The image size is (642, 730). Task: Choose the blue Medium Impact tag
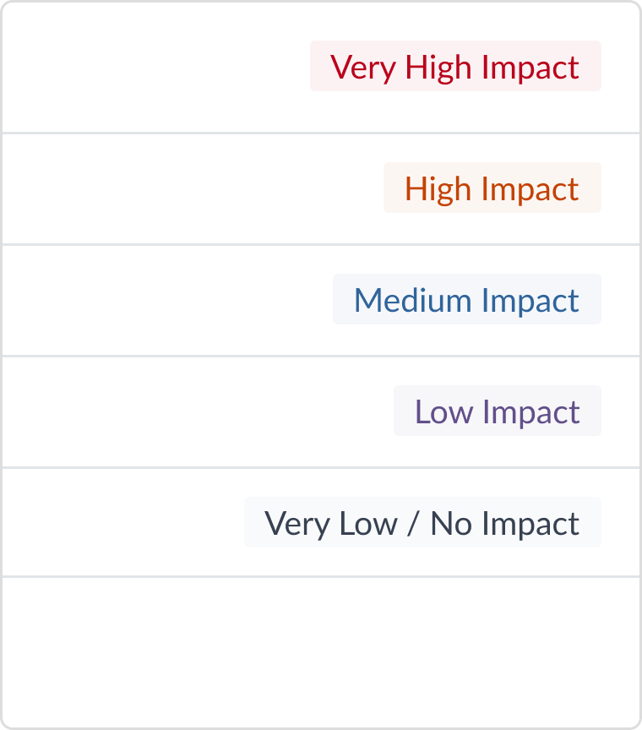tap(466, 299)
